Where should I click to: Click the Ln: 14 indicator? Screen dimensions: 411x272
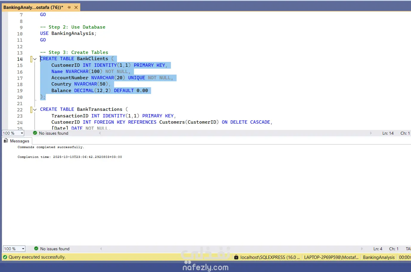point(388,133)
